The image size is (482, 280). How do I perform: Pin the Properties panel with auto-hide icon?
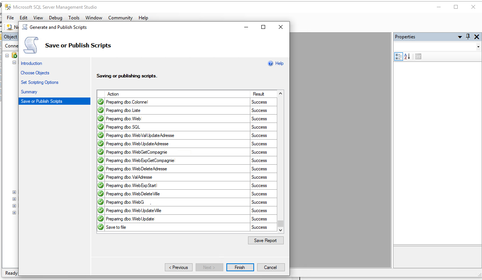point(468,36)
